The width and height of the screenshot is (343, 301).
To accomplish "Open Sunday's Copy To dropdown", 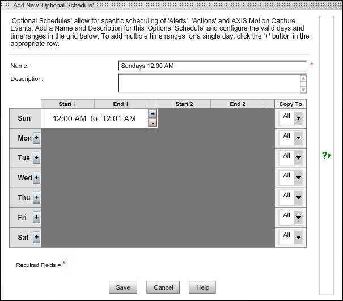I will pos(298,118).
